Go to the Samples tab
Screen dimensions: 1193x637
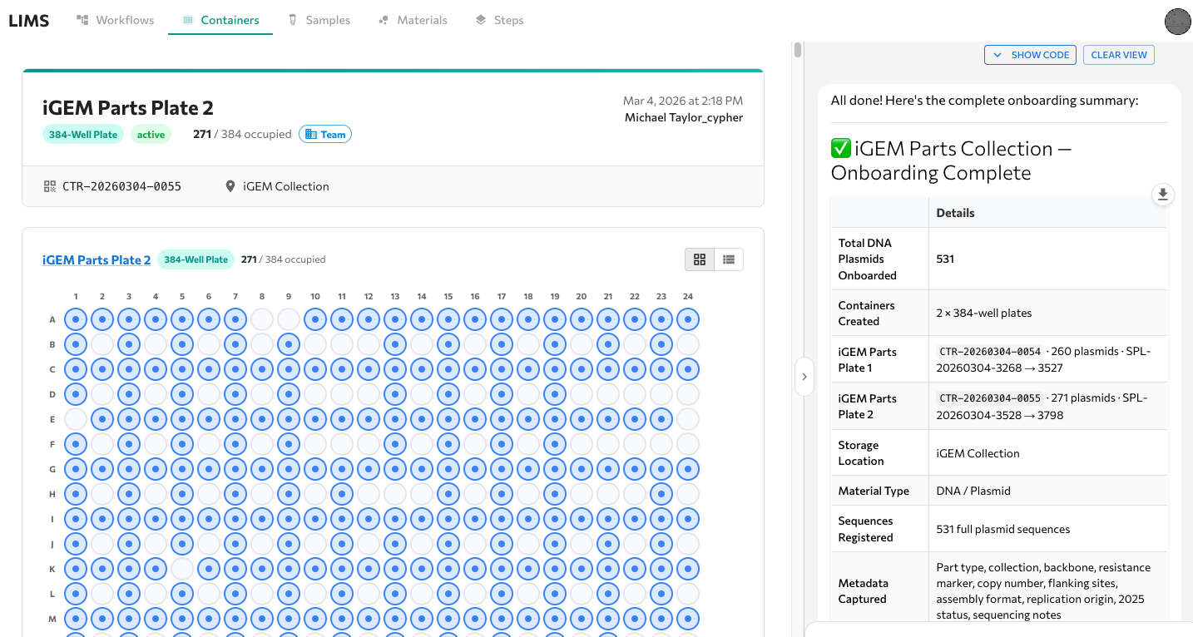click(x=319, y=20)
